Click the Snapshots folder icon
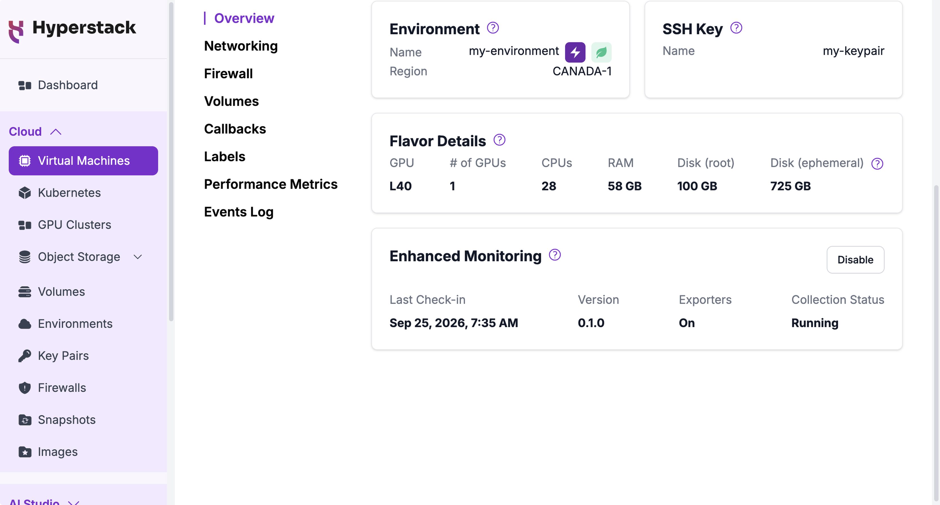This screenshot has width=940, height=505. [x=25, y=420]
